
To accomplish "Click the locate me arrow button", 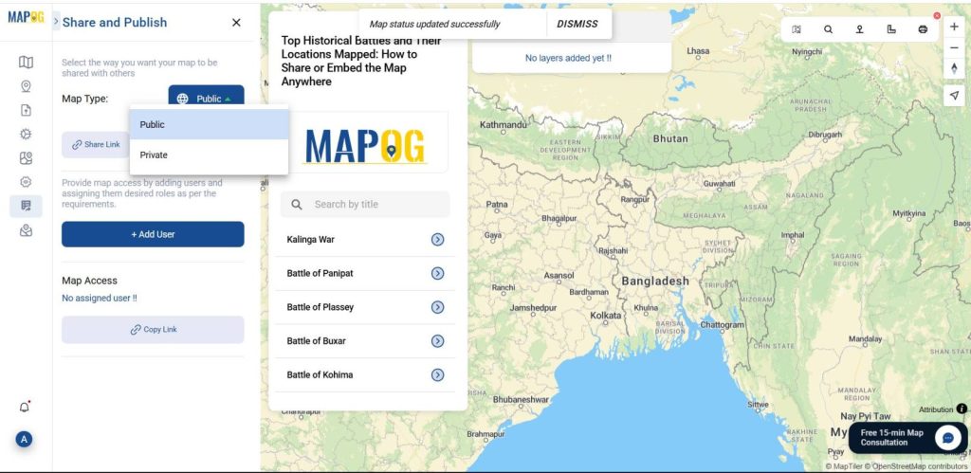I will click(954, 96).
